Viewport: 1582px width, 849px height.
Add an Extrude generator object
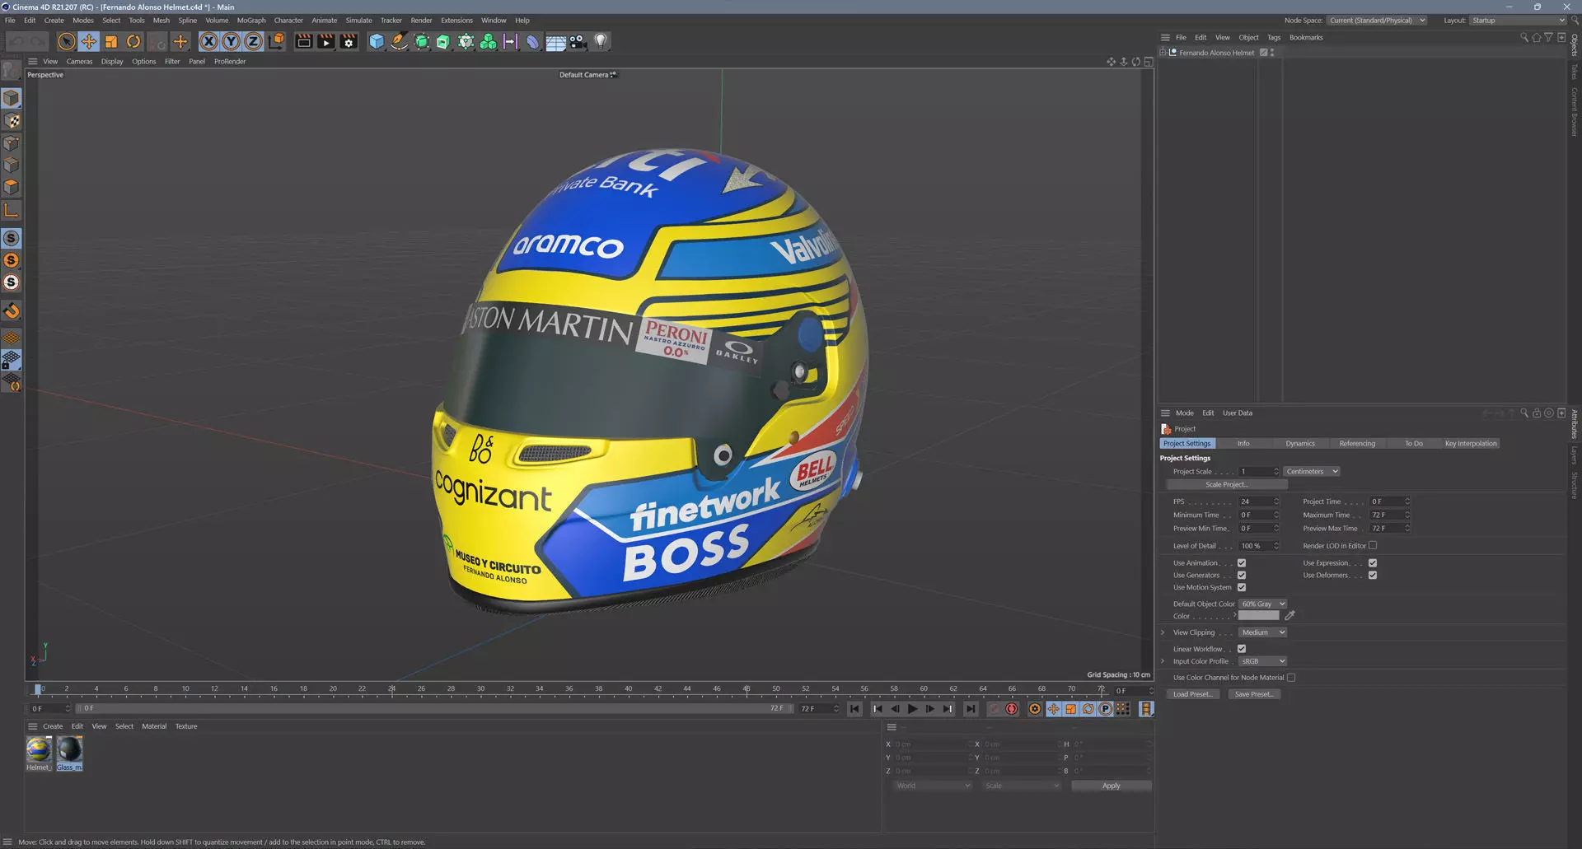click(443, 41)
